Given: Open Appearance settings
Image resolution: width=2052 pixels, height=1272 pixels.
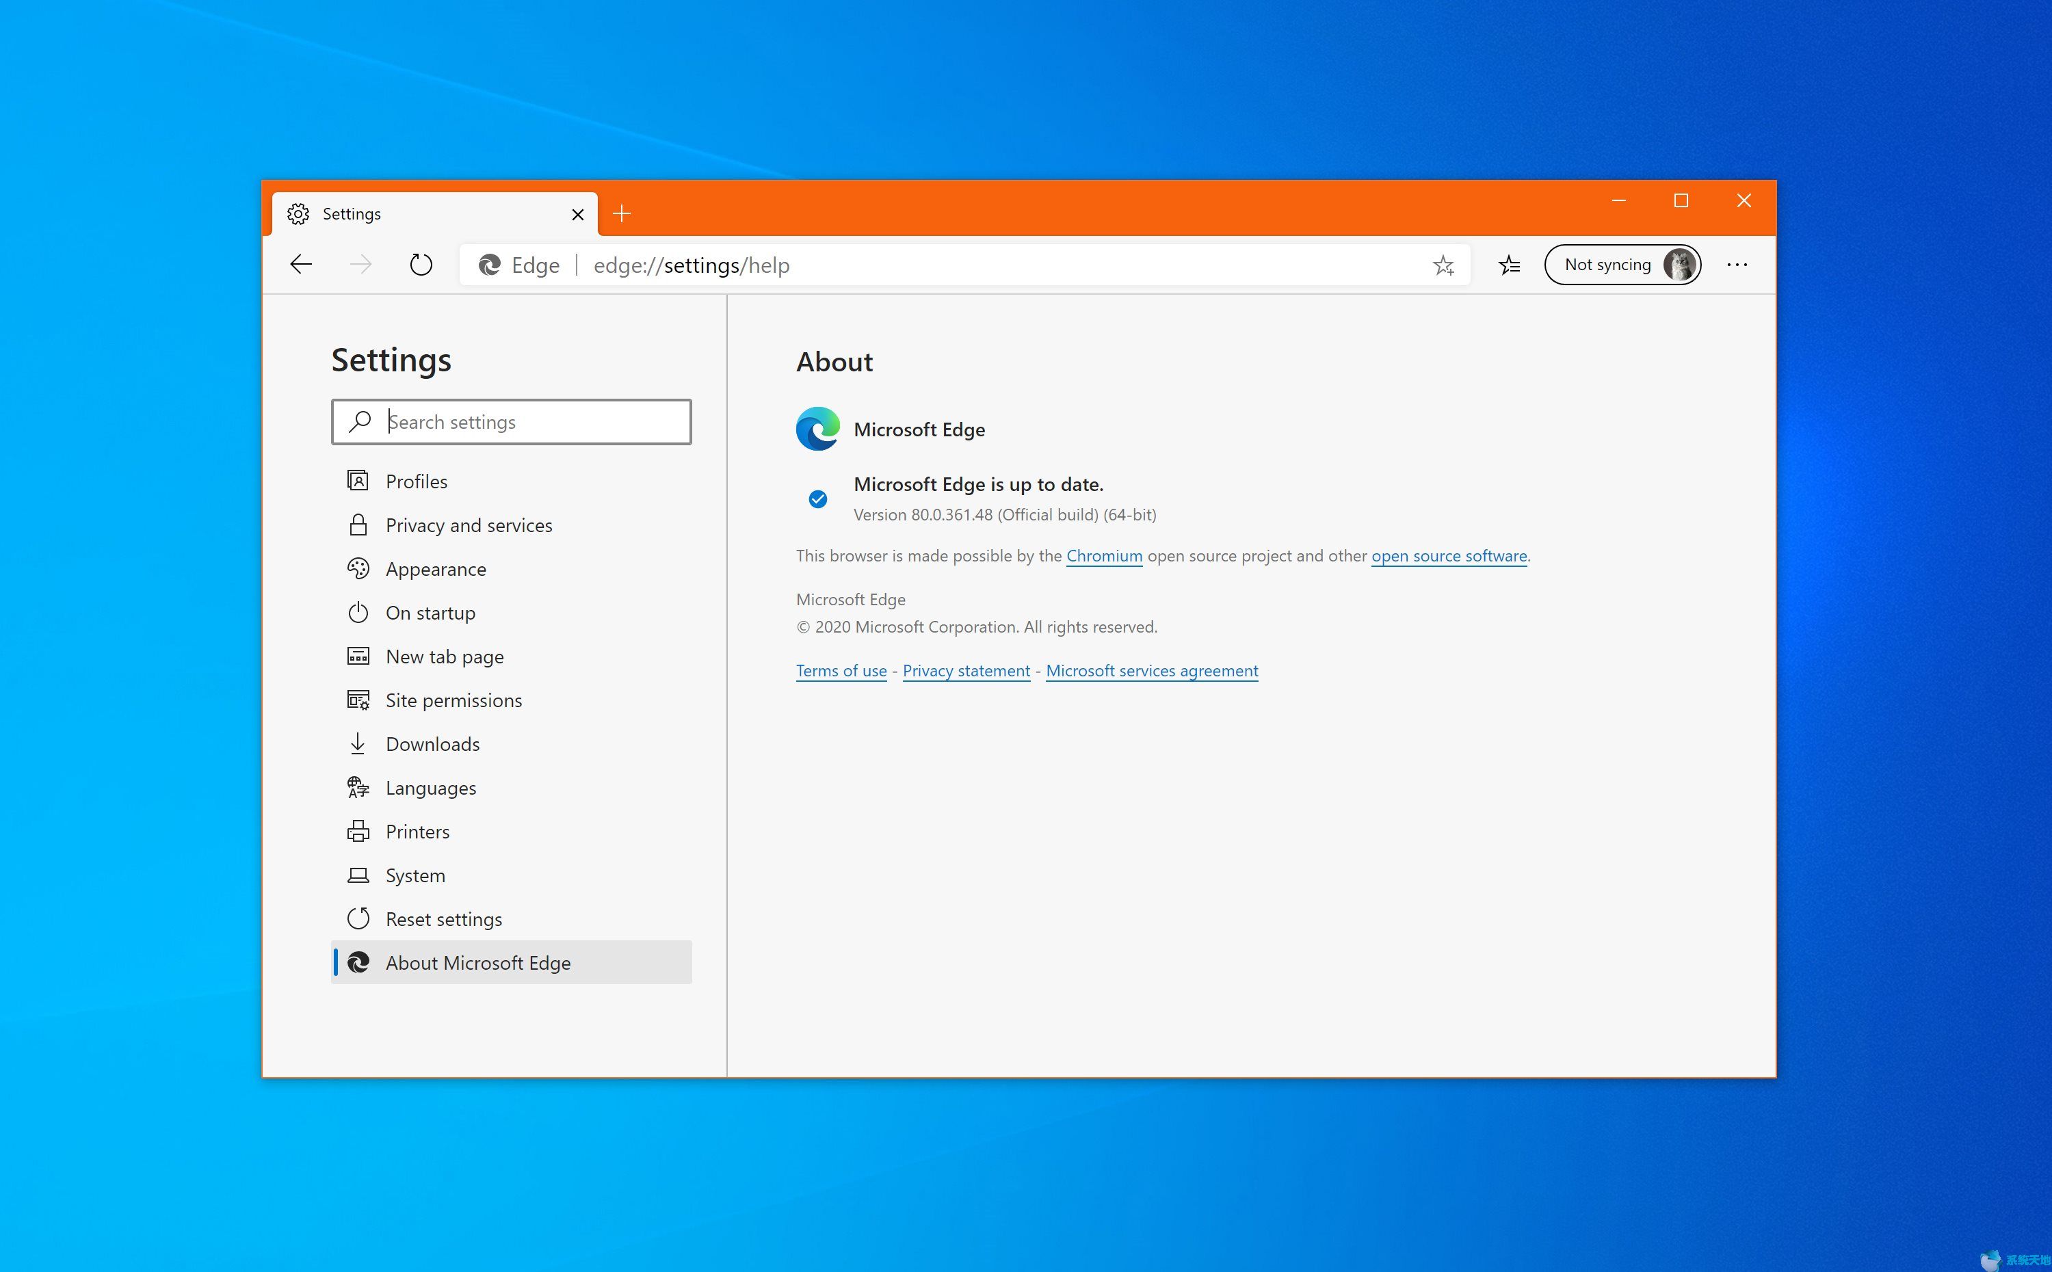Looking at the screenshot, I should coord(512,569).
